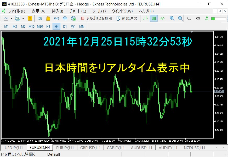
Task: Click the 1.13091 current price label
Action: pos(219,91)
